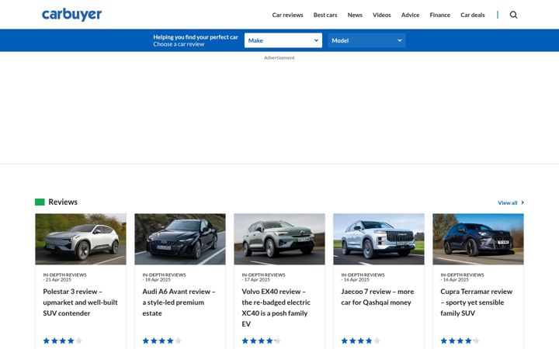This screenshot has width=559, height=349.
Task: Click the Volvo EX40 star rating
Action: pyautogui.click(x=262, y=340)
